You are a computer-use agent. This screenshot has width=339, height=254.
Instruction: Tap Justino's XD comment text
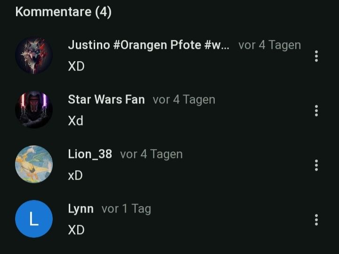point(76,66)
